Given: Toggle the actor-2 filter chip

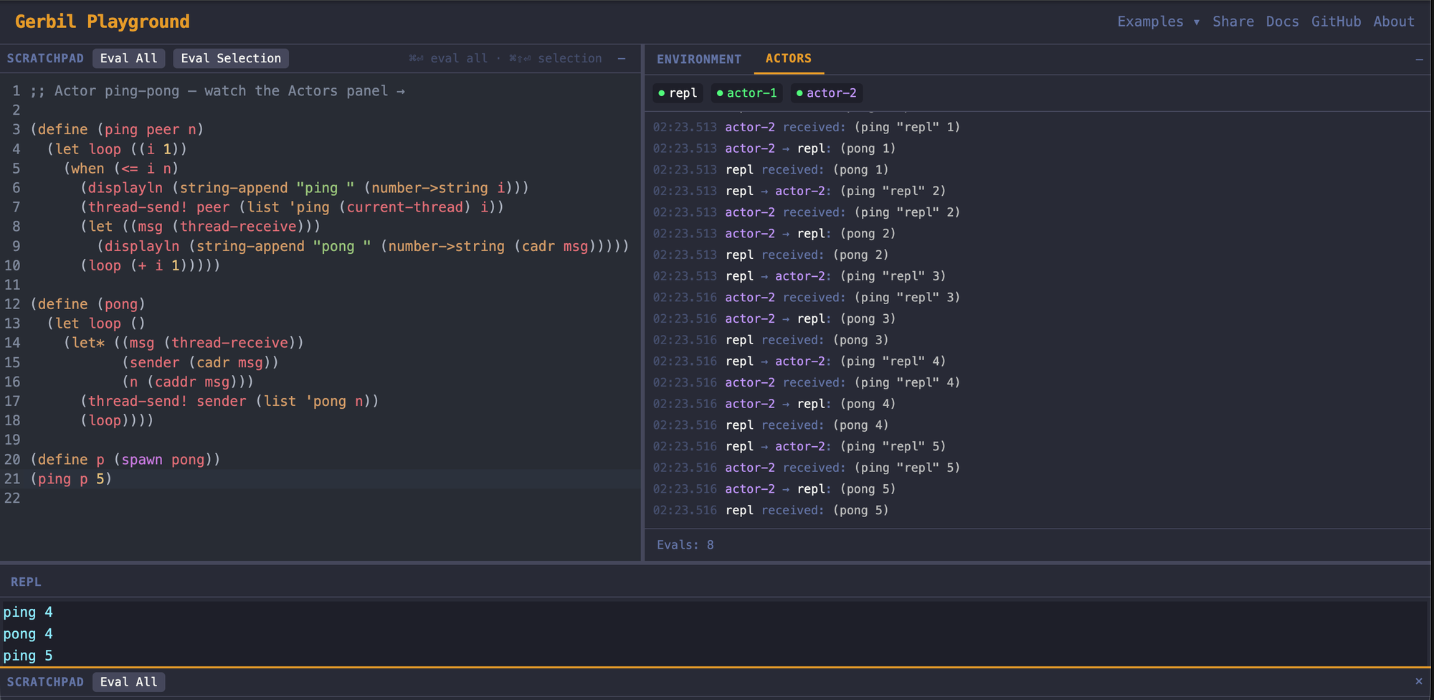Looking at the screenshot, I should (x=826, y=93).
